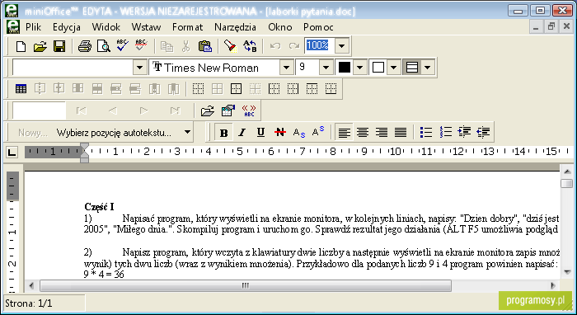The height and width of the screenshot is (315, 577).
Task: Toggle Bold formatting
Action: coord(223,133)
